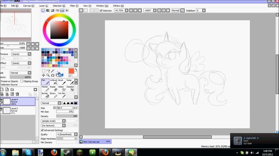Click the foreground orange-red color swatch
This screenshot has height=156, width=279.
point(71,71)
